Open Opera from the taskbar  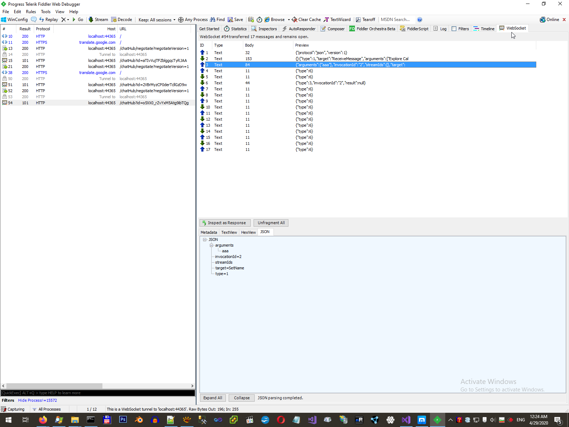pyautogui.click(x=281, y=420)
